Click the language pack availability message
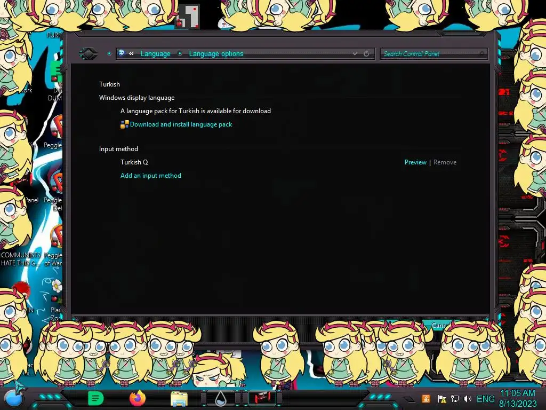Image resolution: width=546 pixels, height=410 pixels. 195,111
